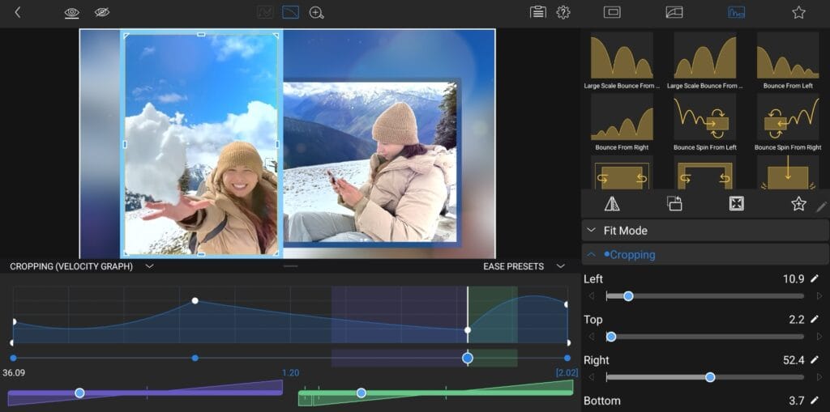Open the zoom magnifier tool

click(x=317, y=12)
